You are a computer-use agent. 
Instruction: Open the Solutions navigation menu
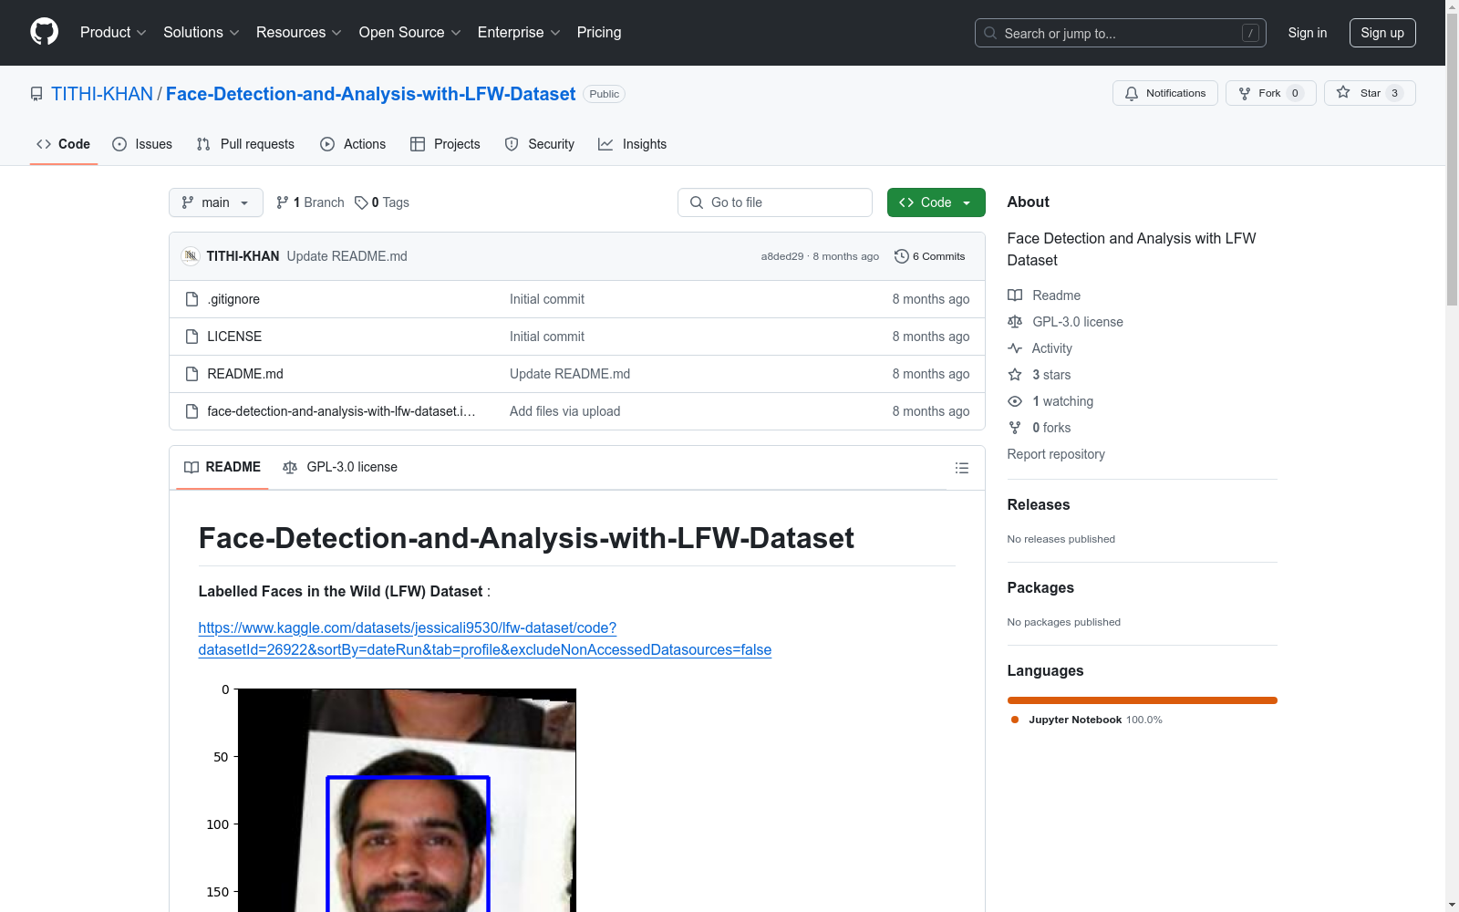[x=201, y=33]
